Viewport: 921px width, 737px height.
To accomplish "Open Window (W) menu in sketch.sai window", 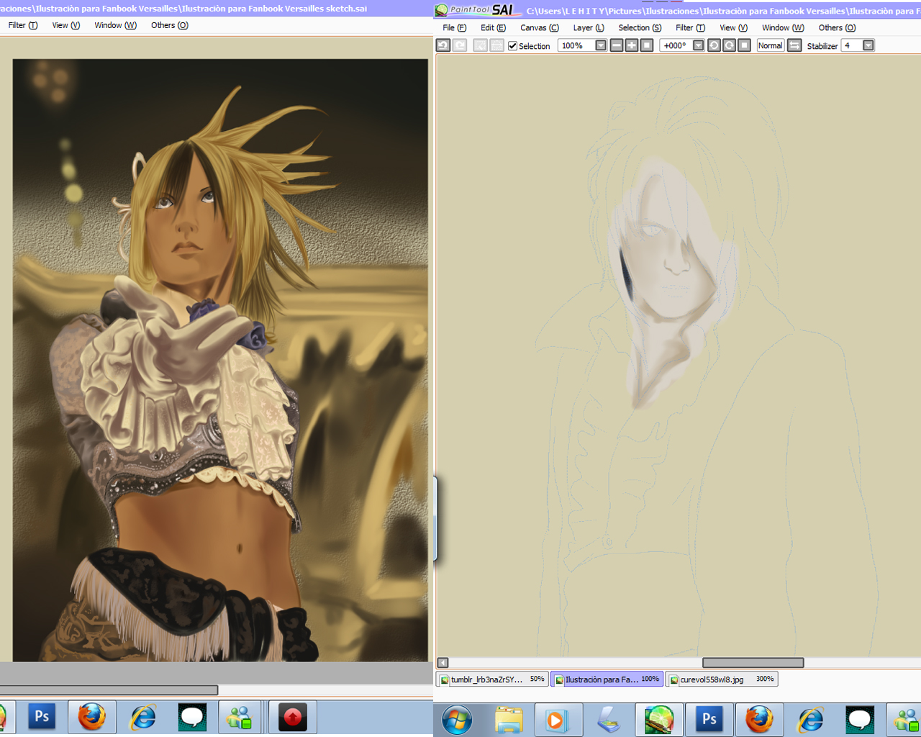I will pyautogui.click(x=115, y=25).
